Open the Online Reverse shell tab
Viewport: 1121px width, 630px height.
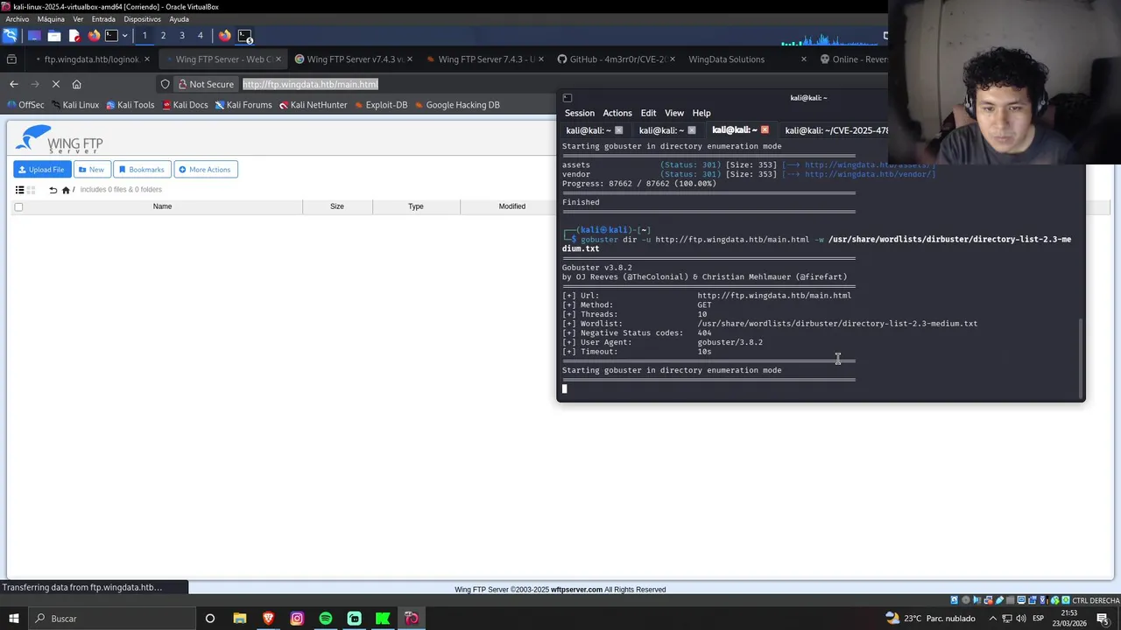click(854, 59)
